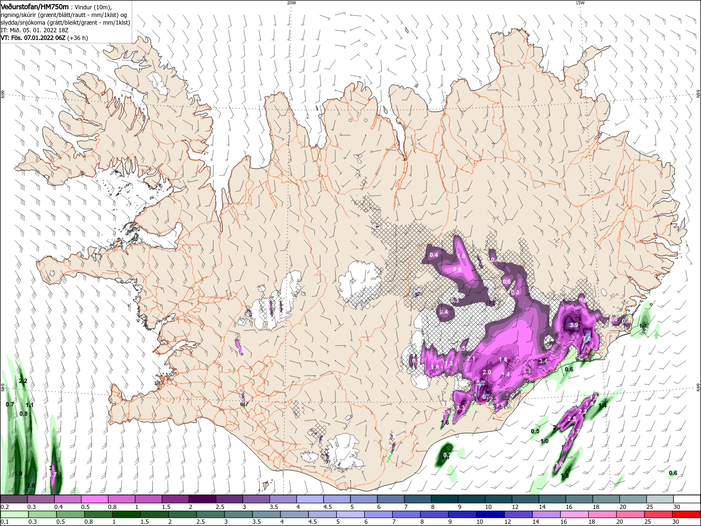Click the 15W longitude label
Image resolution: width=701 pixels, height=526 pixels.
coord(580,3)
